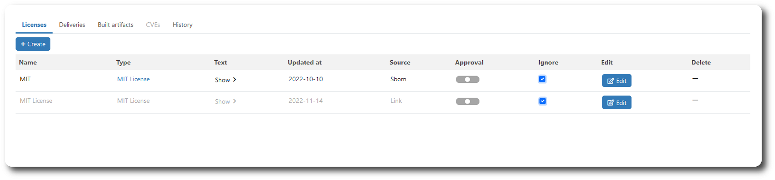Open MIT License type link in second row
775x180 pixels.
[x=133, y=101]
